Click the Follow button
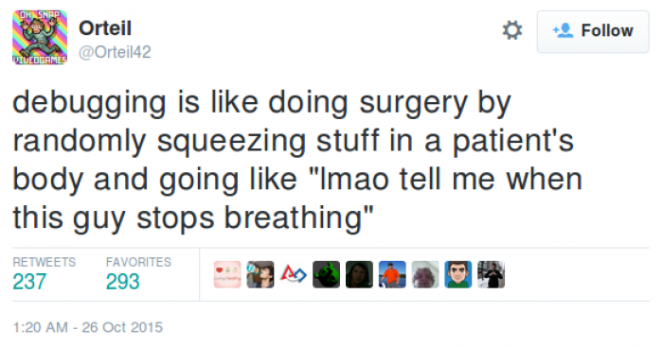This screenshot has height=347, width=663. coord(593,31)
